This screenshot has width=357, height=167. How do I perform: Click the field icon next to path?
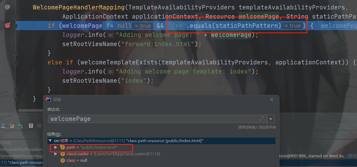tap(62, 147)
